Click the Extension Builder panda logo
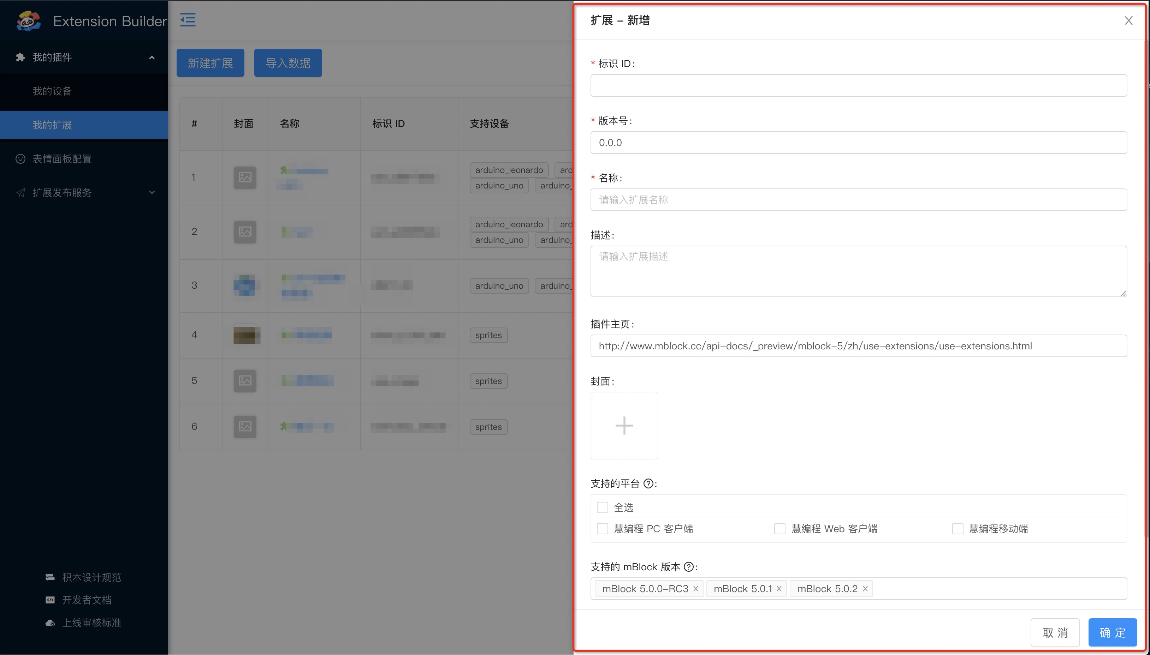The image size is (1150, 655). [28, 21]
